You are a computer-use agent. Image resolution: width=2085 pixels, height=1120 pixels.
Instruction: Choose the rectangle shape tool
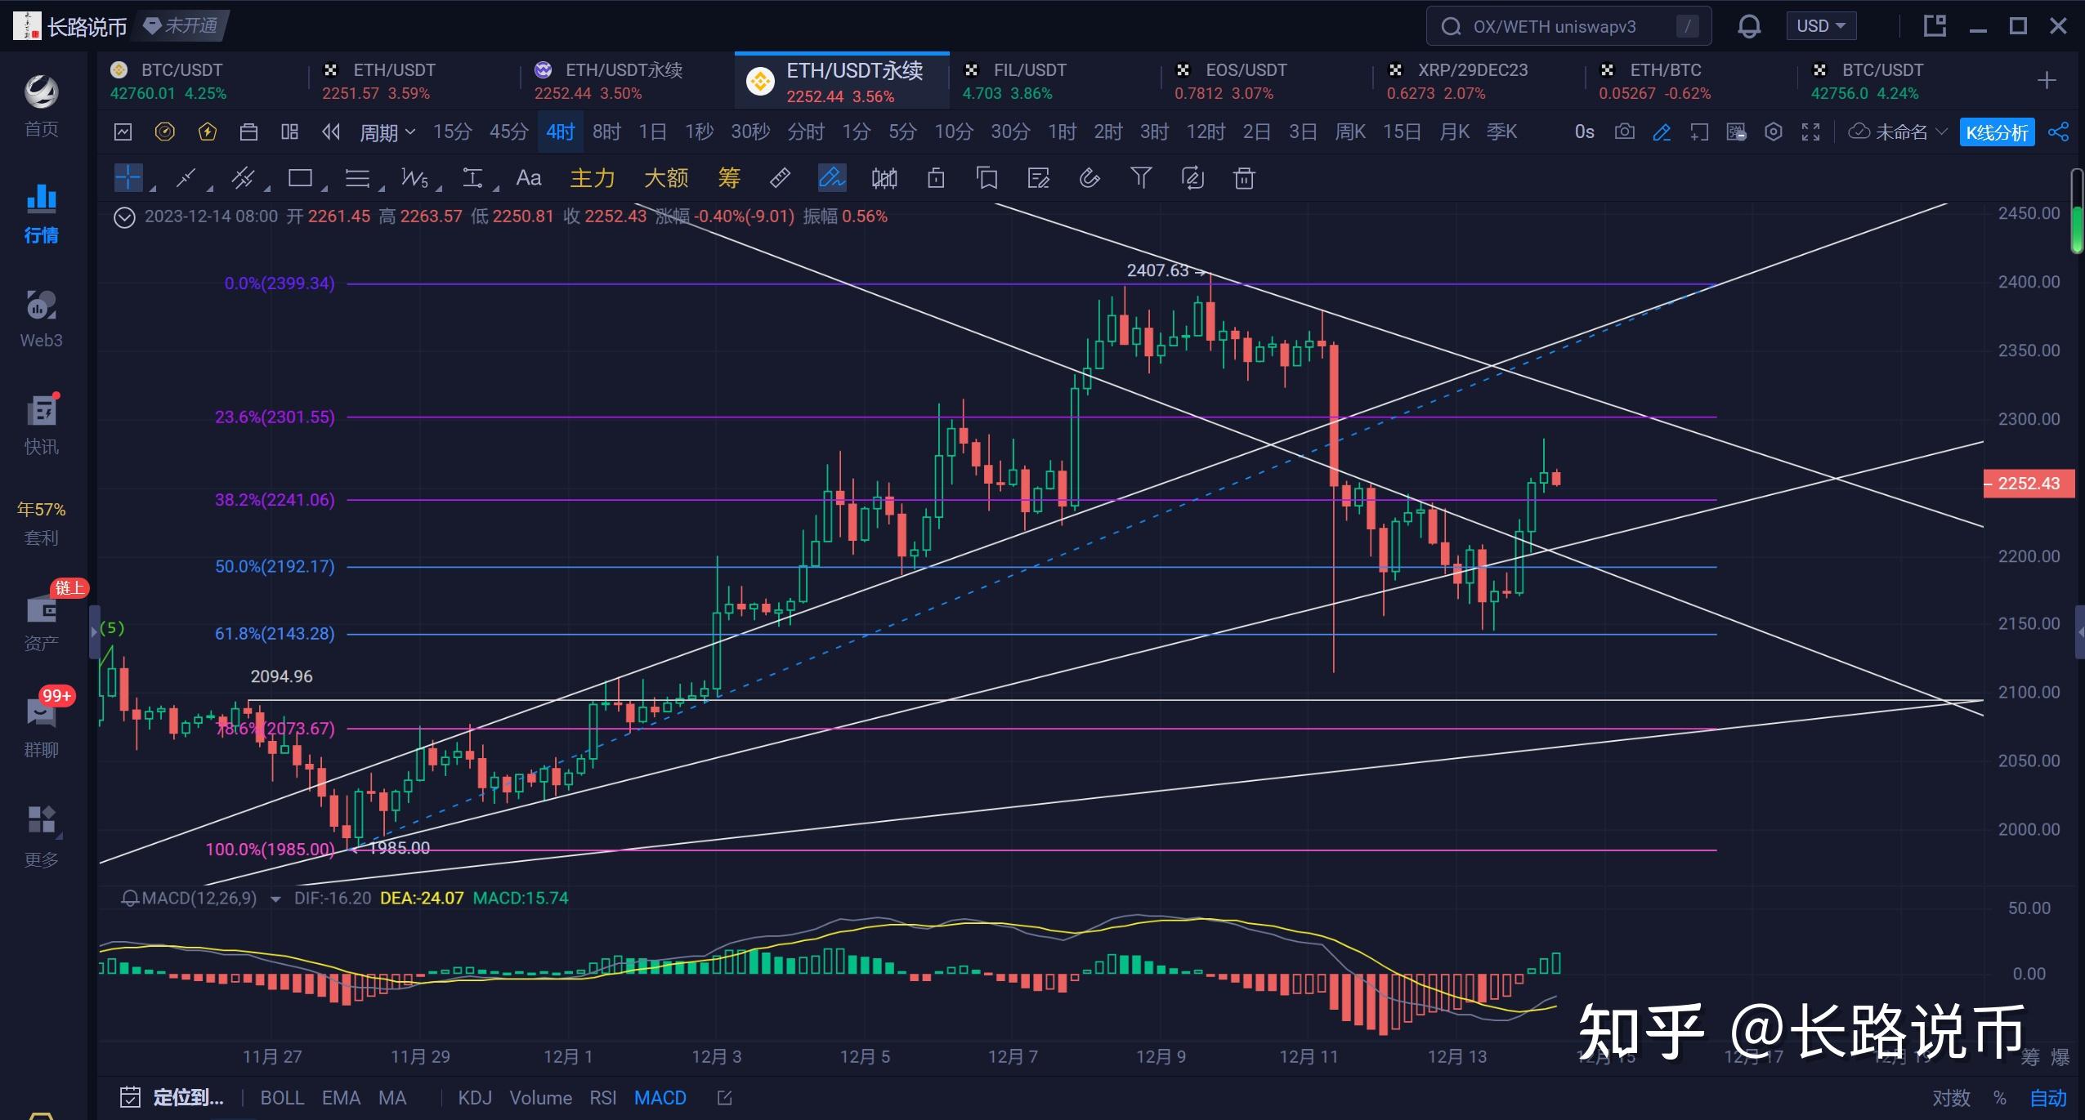300,177
